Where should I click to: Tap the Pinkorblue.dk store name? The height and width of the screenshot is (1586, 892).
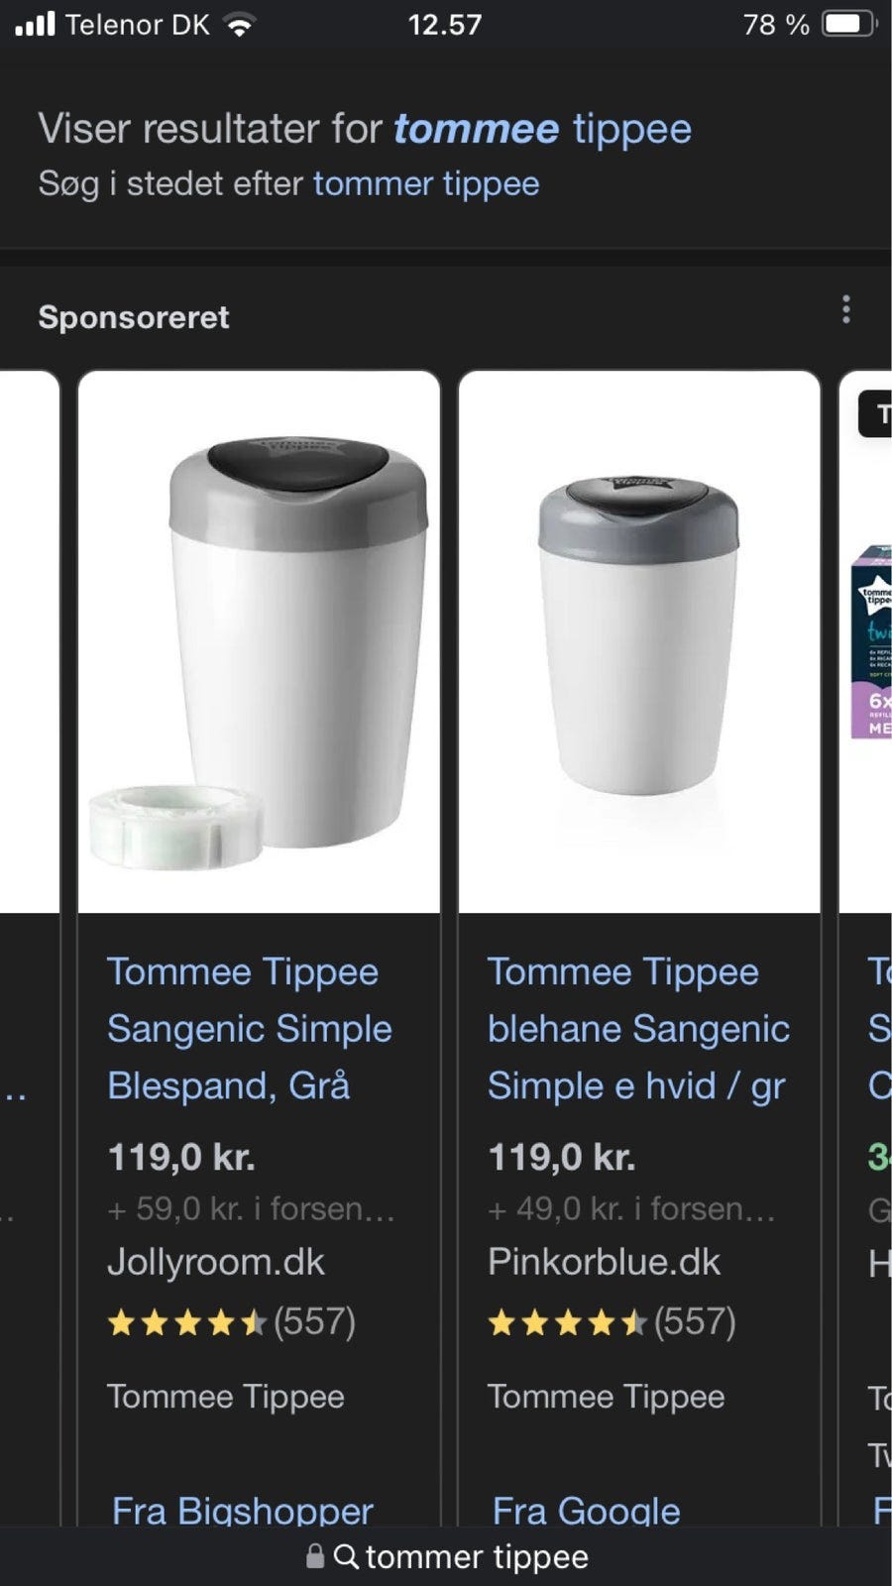[604, 1262]
